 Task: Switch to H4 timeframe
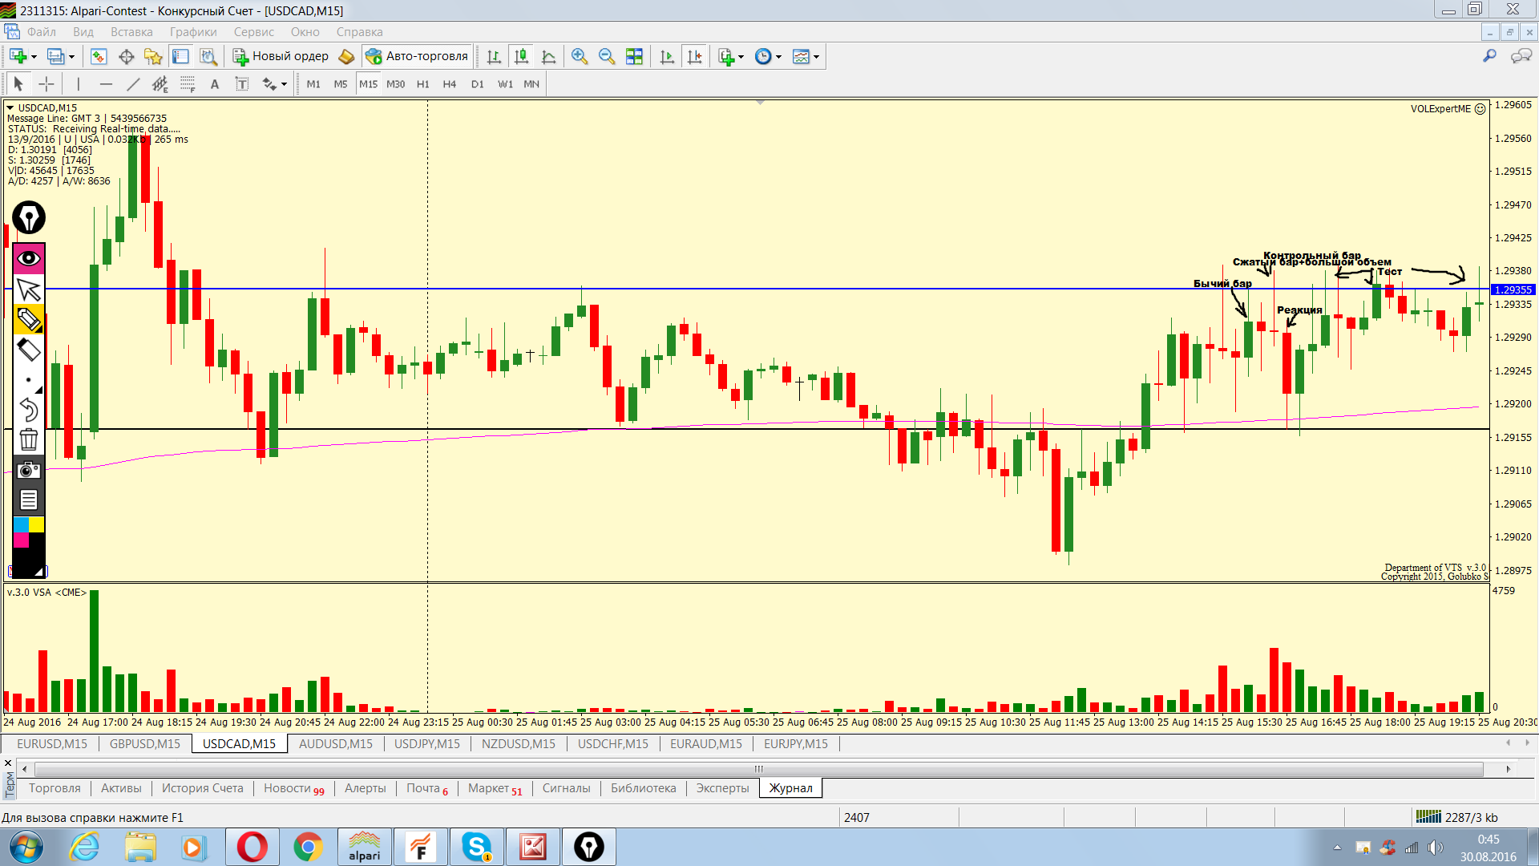(450, 84)
